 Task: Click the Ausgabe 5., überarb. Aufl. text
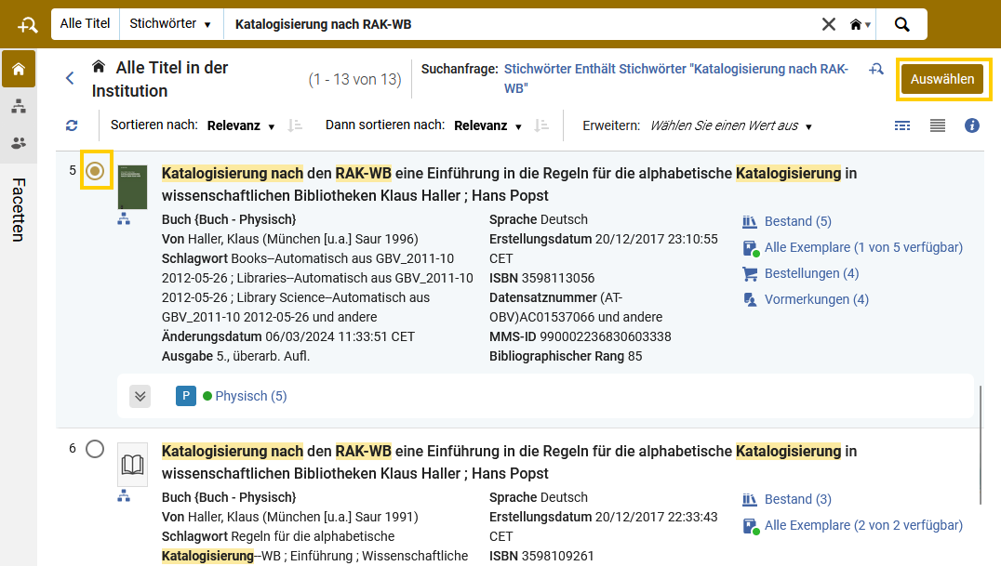(x=235, y=356)
